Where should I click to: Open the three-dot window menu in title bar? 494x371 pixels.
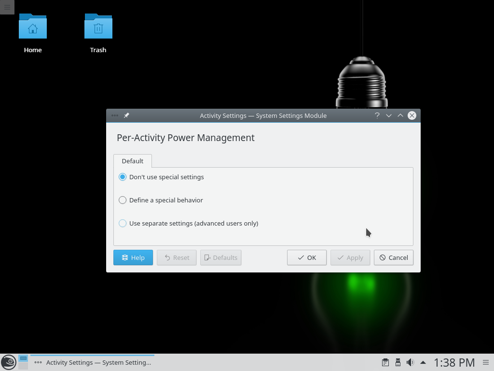click(114, 115)
